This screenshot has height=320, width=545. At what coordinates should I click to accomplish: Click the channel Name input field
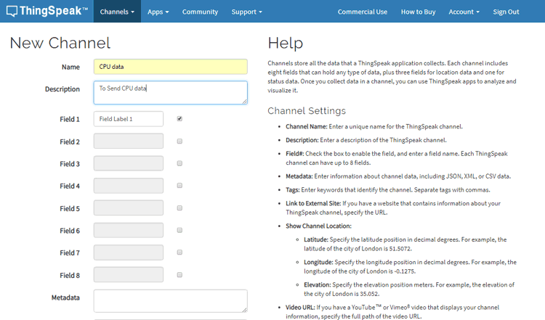point(170,67)
